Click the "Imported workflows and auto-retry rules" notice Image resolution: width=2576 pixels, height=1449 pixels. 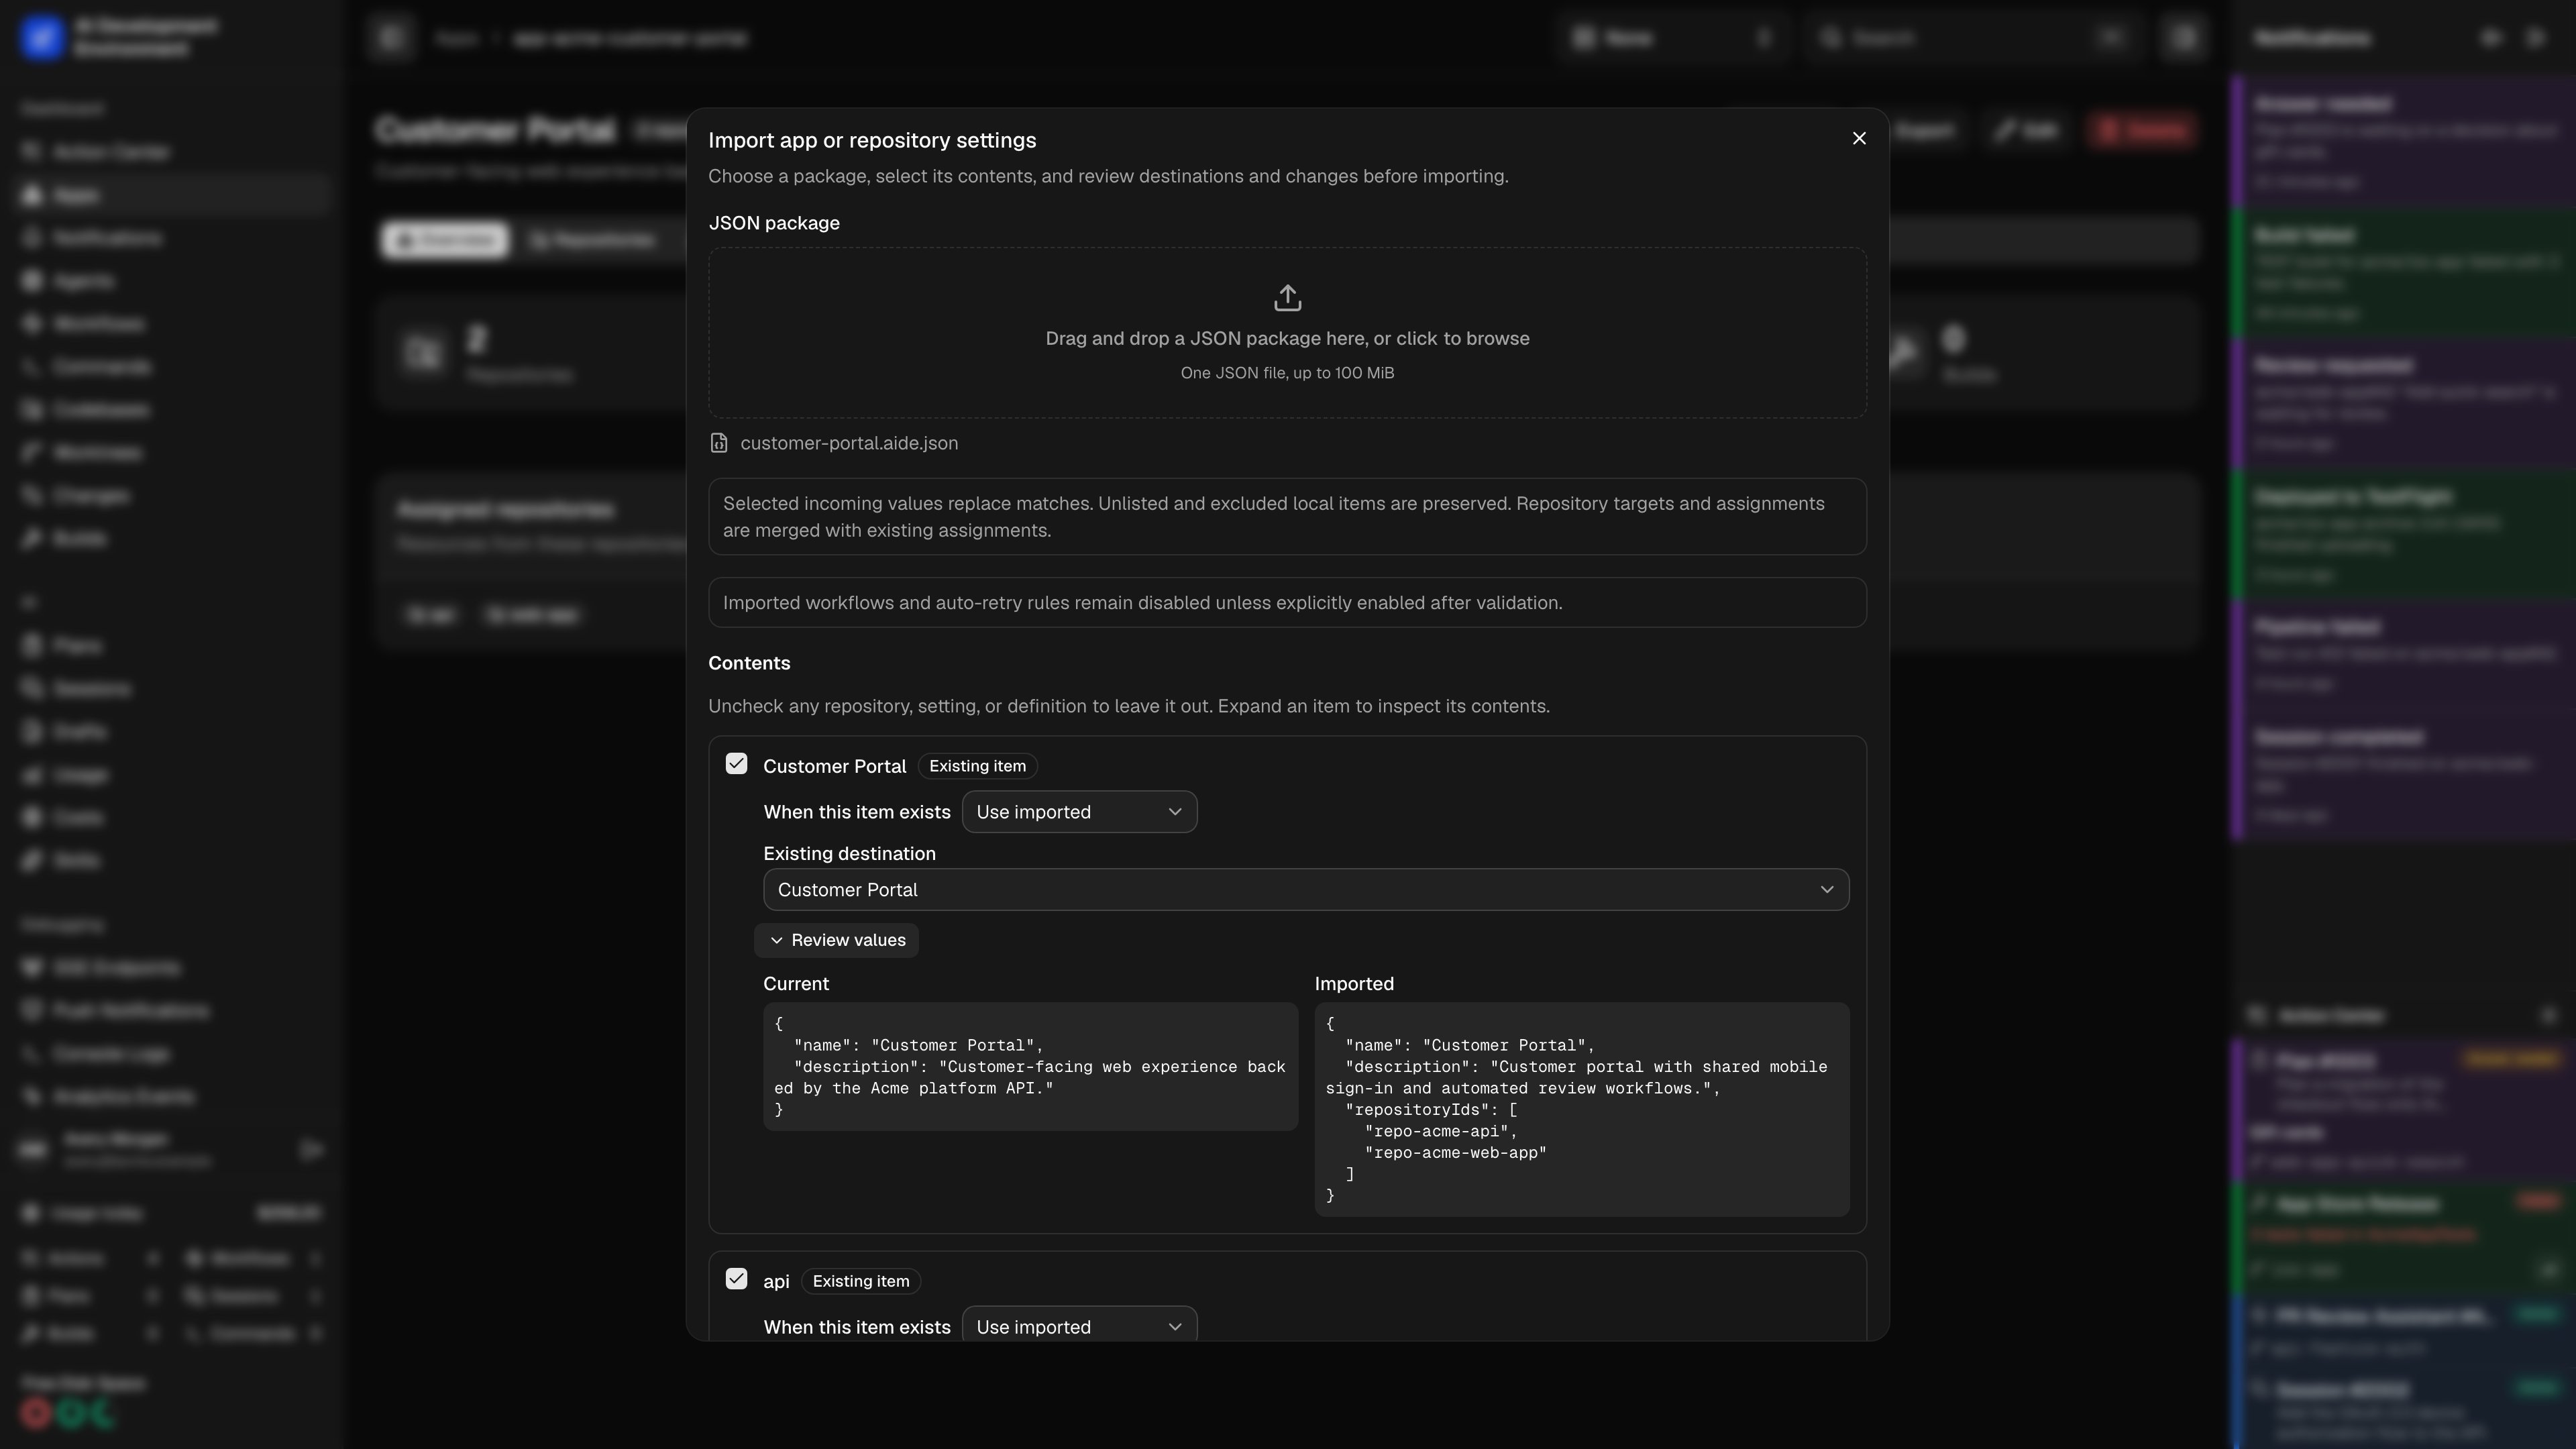tap(1287, 603)
